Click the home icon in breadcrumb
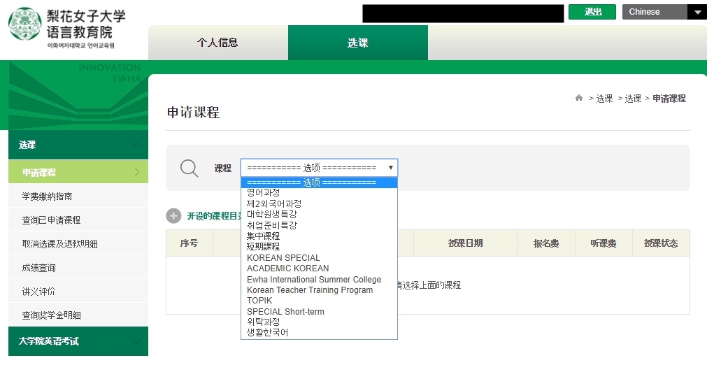Screen dimensions: 707x365 coord(579,98)
